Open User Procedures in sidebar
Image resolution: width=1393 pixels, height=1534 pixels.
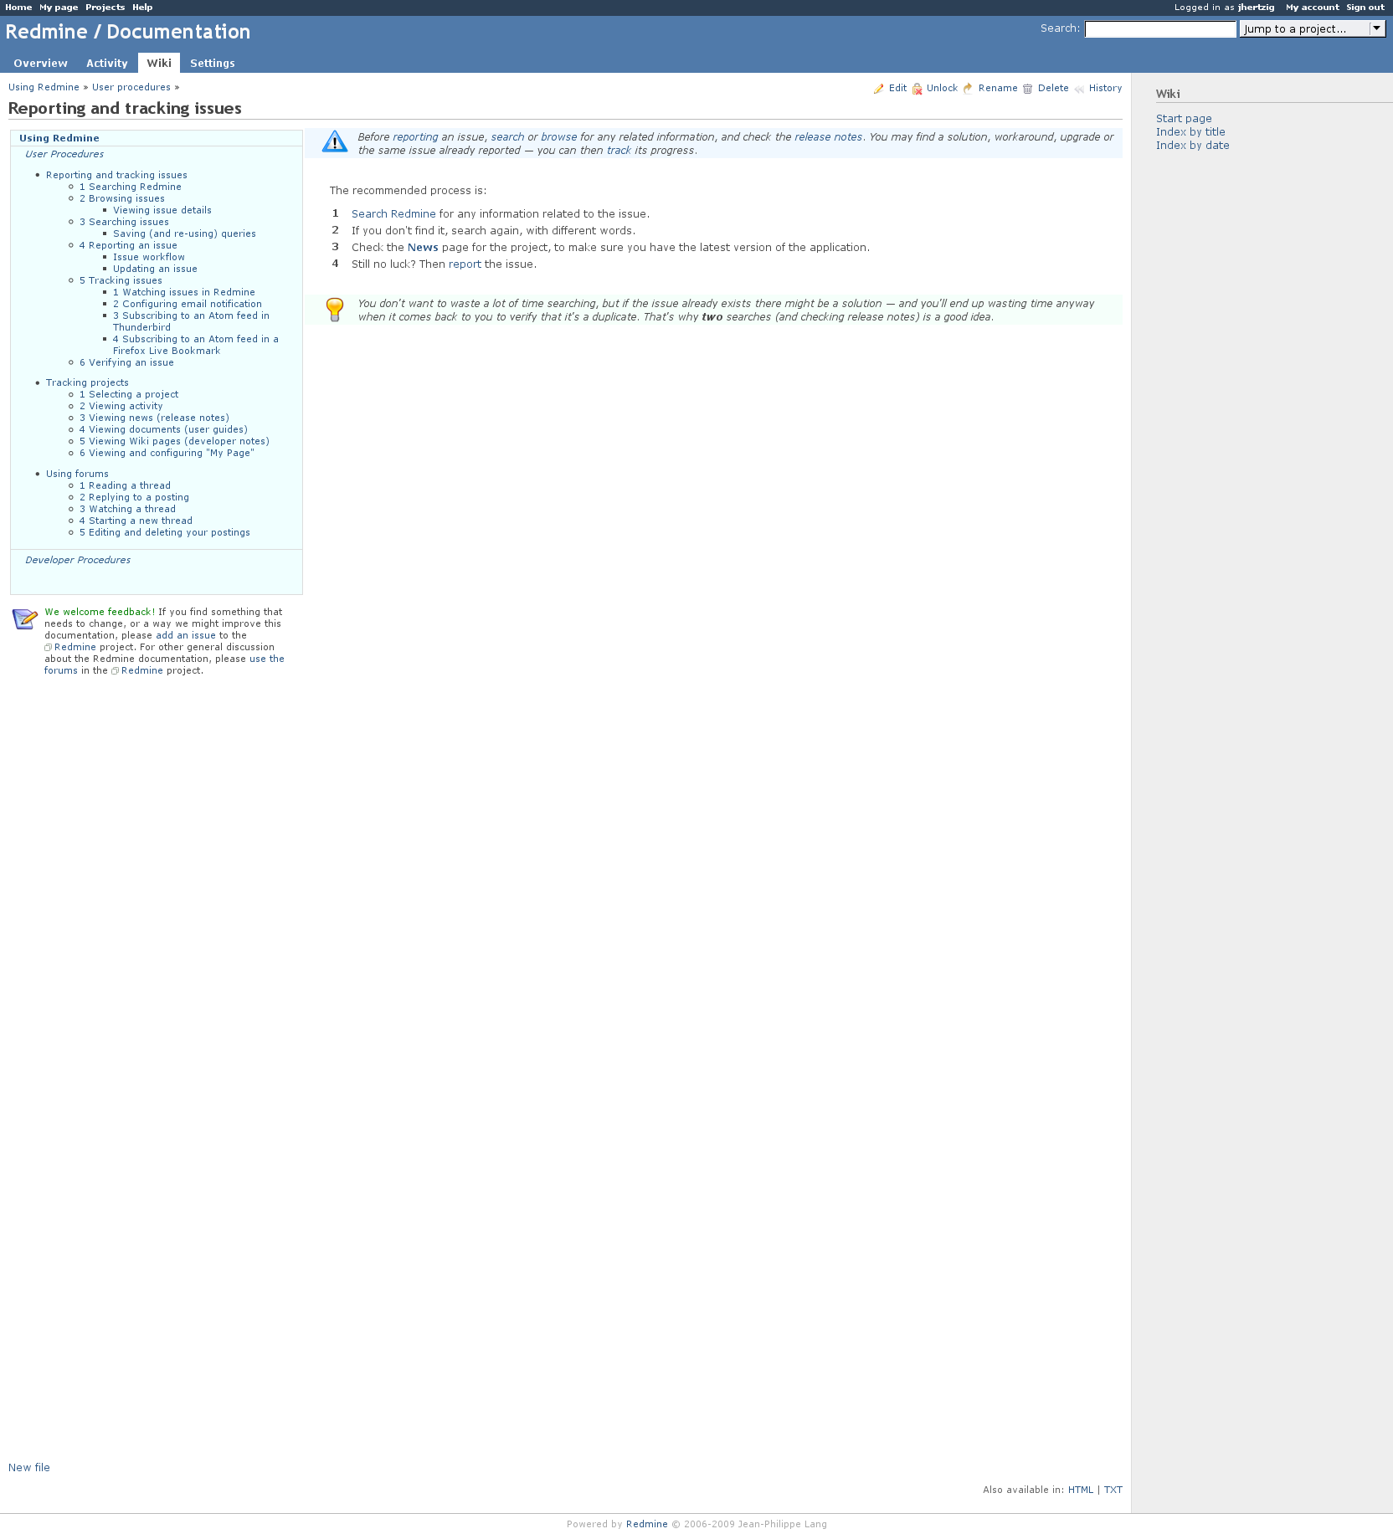click(64, 154)
